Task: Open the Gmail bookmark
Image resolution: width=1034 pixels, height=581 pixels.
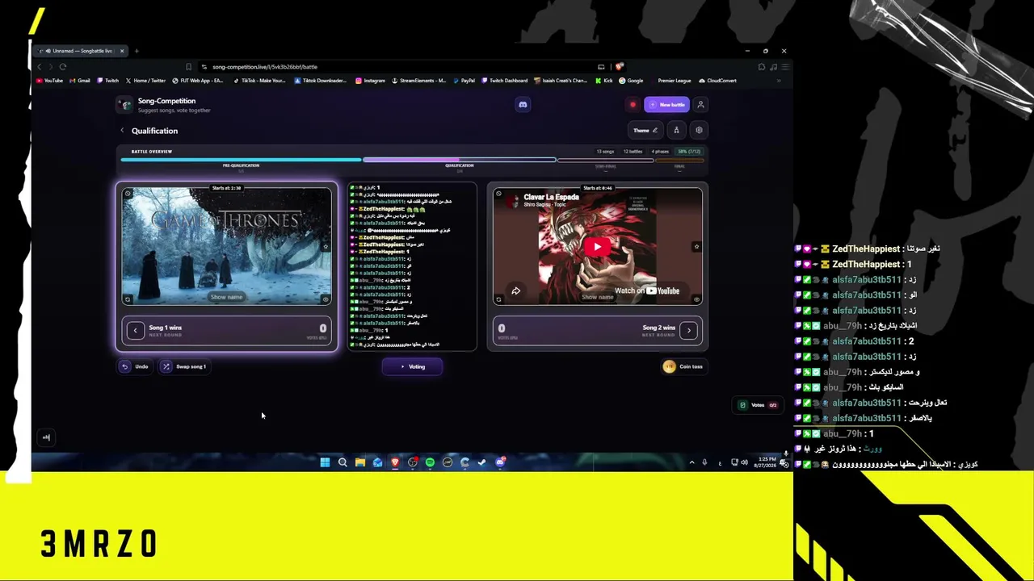Action: pos(80,81)
